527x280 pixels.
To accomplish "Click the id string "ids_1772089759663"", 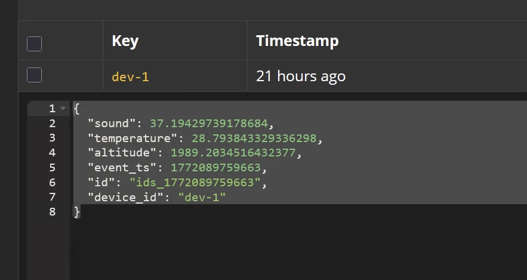I will coord(195,182).
